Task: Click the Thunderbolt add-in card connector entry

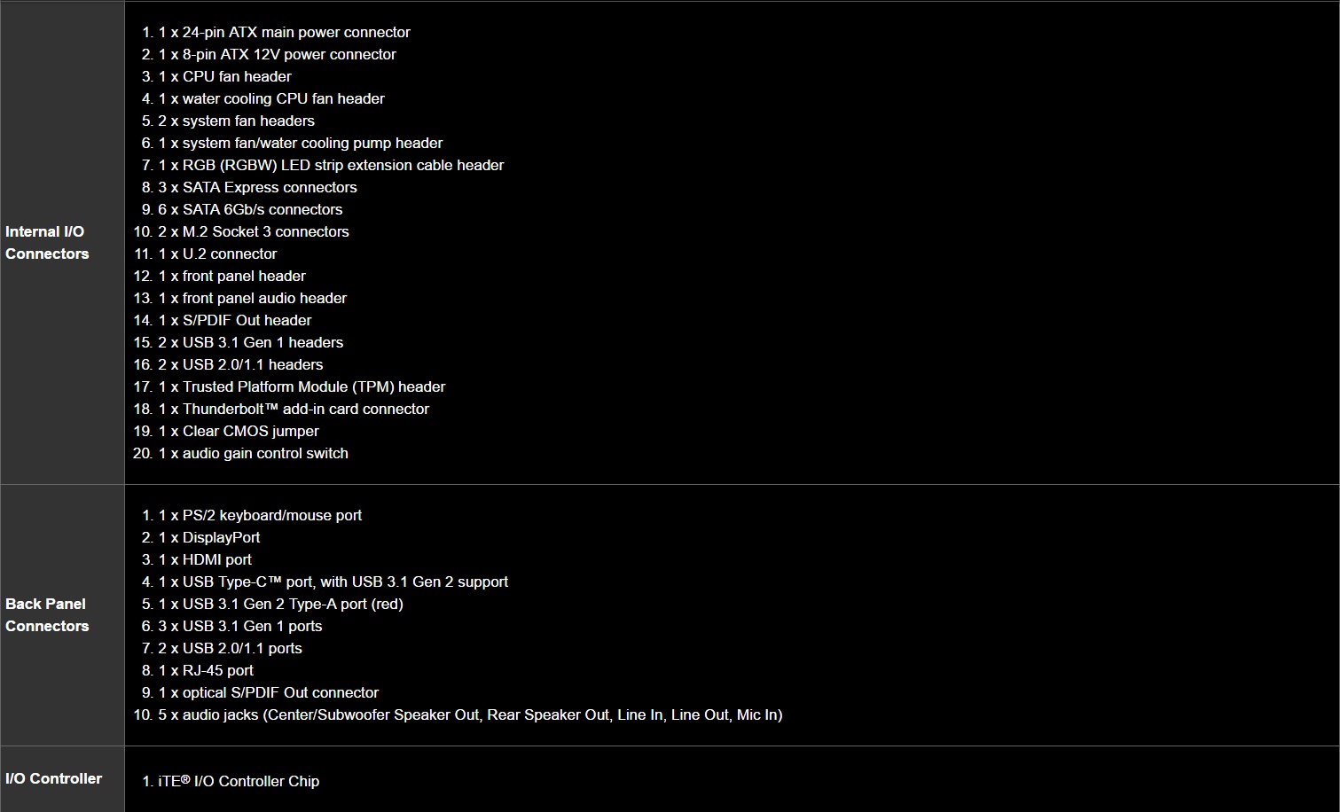Action: coord(294,409)
